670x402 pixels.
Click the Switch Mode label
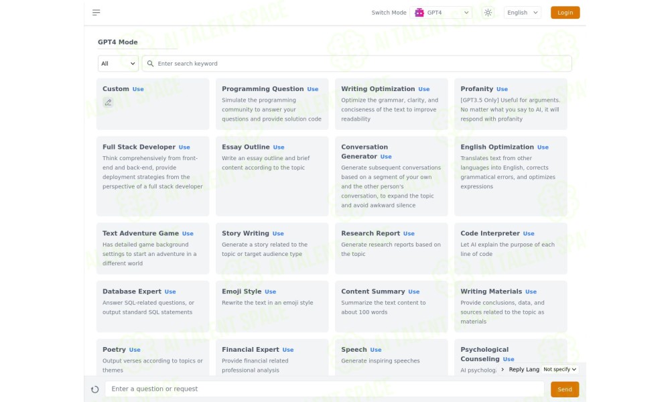(389, 12)
